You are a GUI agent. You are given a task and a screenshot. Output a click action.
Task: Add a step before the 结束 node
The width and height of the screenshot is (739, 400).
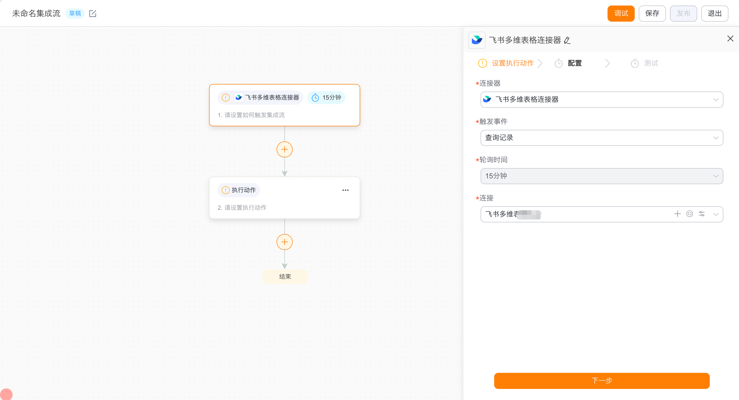tap(284, 242)
